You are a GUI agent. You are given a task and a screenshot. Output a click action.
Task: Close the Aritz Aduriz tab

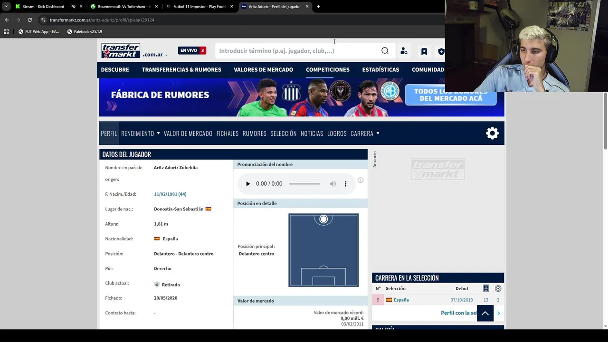pyautogui.click(x=307, y=7)
